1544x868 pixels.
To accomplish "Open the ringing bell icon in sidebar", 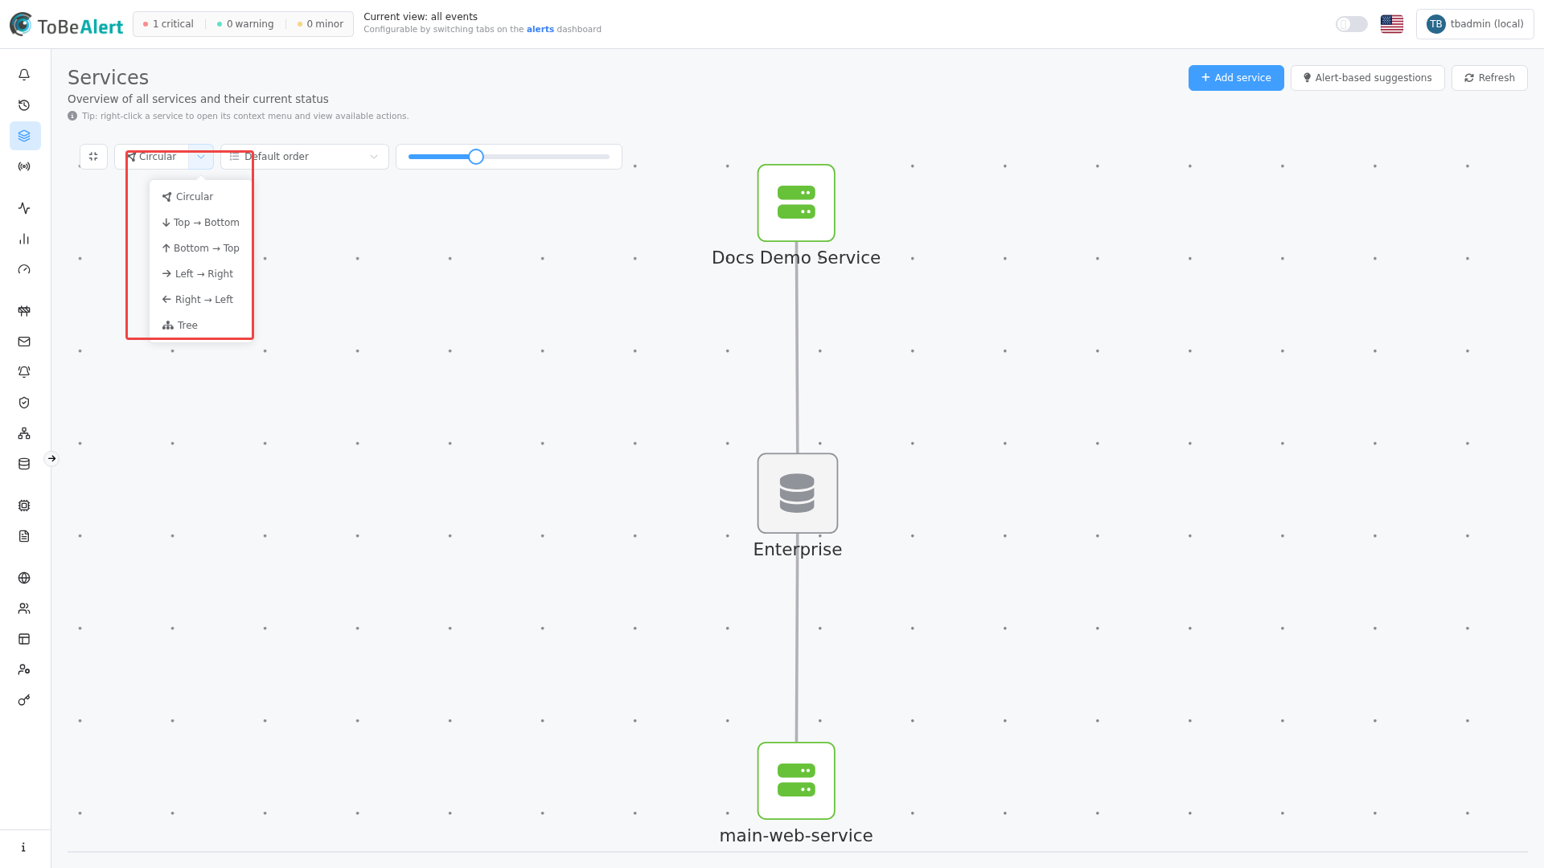I will 24,372.
